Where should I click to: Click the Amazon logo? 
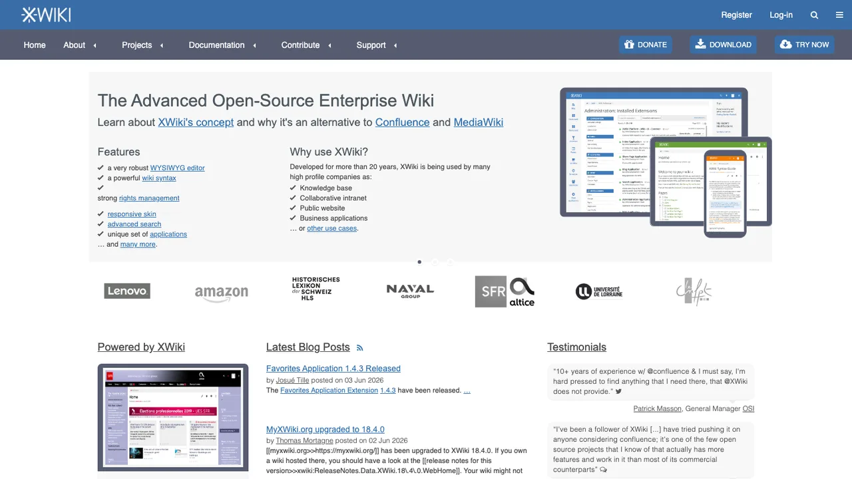click(x=222, y=293)
